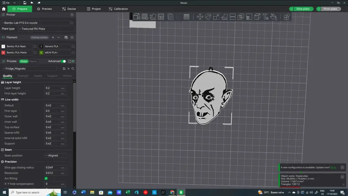Viewport: 348px width, 196px height.
Task: Switch to the Device tab
Action: (69, 9)
